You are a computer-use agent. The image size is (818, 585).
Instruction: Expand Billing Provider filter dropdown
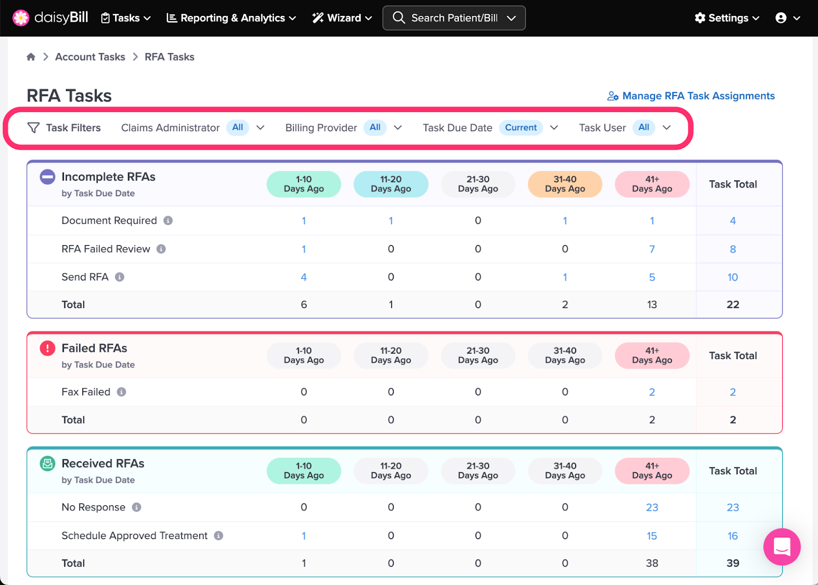pyautogui.click(x=398, y=128)
